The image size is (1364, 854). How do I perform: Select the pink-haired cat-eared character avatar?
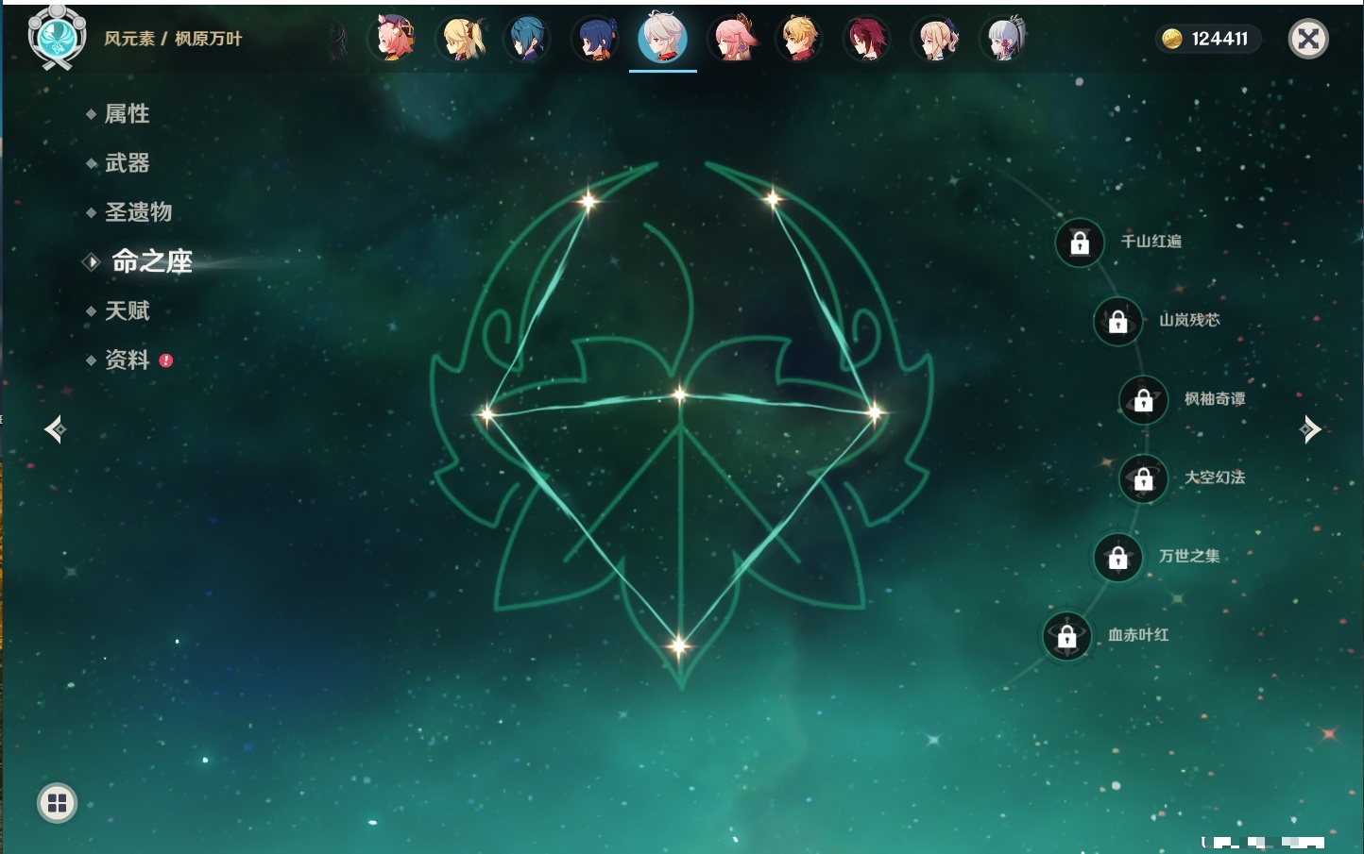tap(394, 39)
